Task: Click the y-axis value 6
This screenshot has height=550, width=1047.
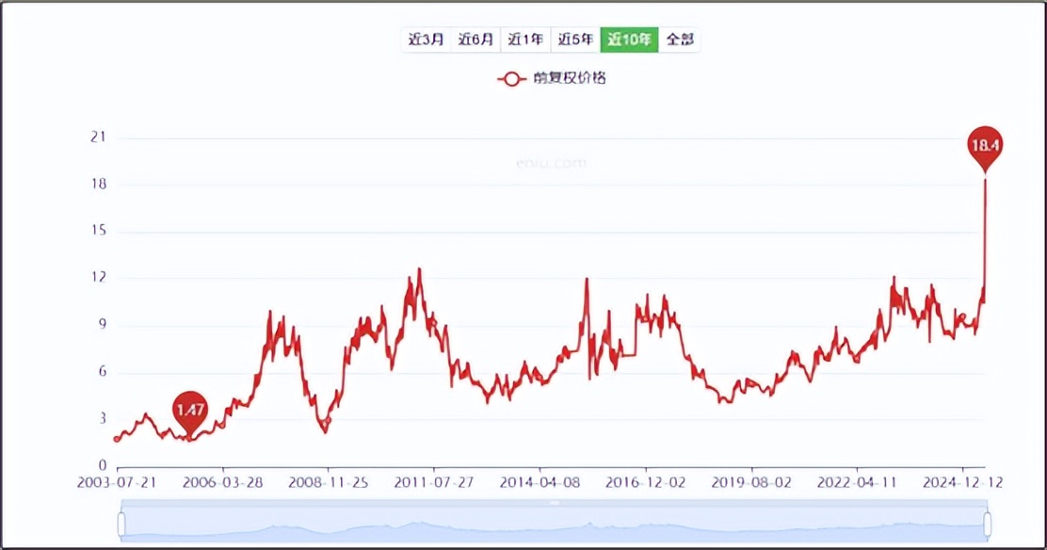Action: (x=103, y=372)
